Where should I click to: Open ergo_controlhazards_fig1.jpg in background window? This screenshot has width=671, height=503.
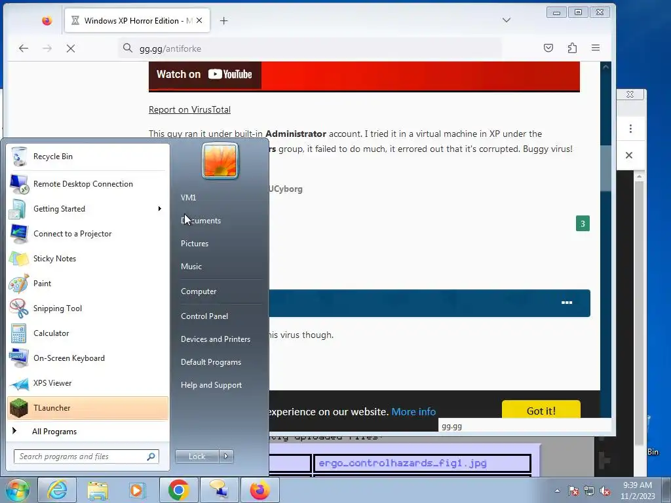pyautogui.click(x=402, y=463)
